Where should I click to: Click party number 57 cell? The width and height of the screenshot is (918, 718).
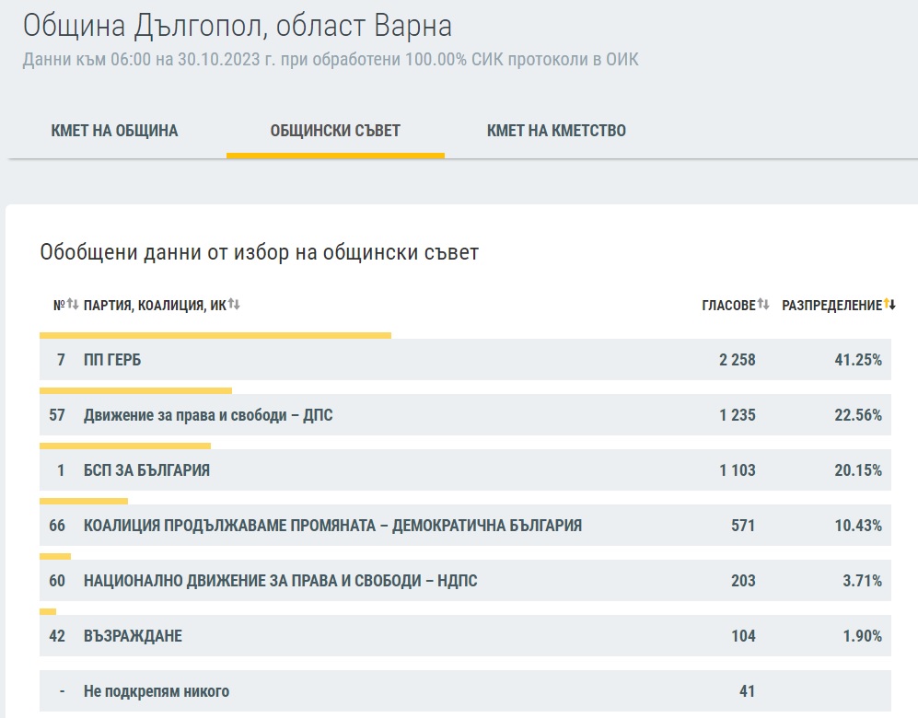pos(57,415)
